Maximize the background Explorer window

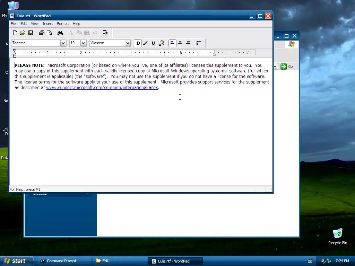click(x=286, y=36)
